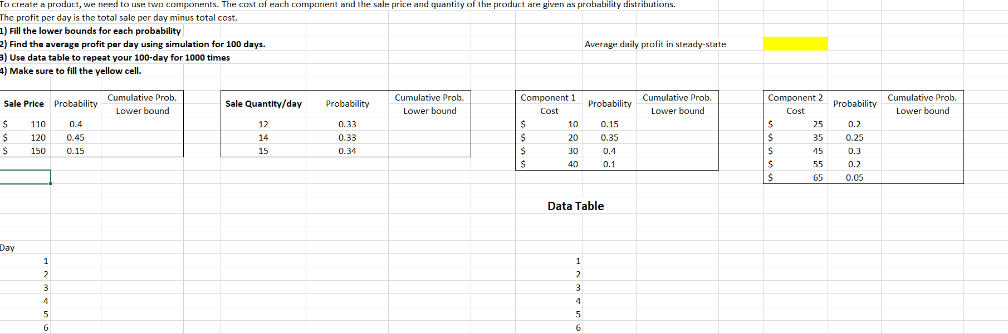Select sale quantity value 14
The image size is (1008, 334).
(263, 138)
